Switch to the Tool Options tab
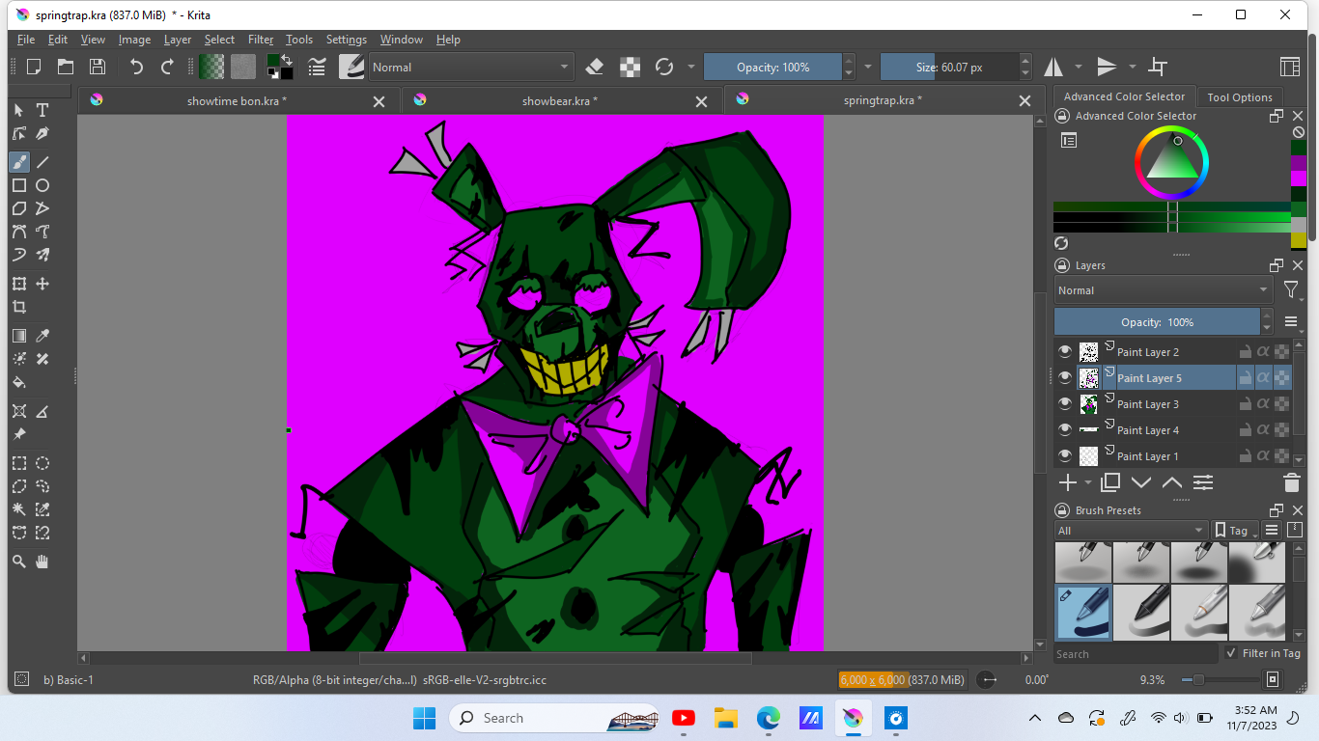1319x741 pixels. tap(1240, 97)
